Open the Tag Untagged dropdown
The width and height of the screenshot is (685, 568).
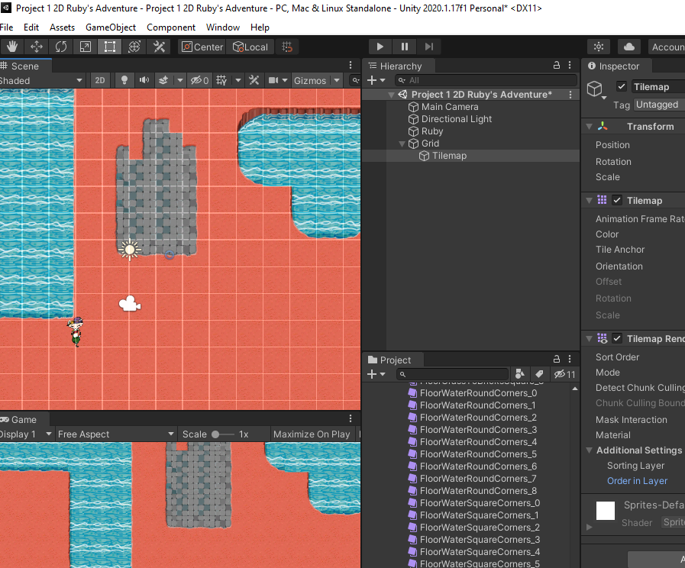[659, 105]
